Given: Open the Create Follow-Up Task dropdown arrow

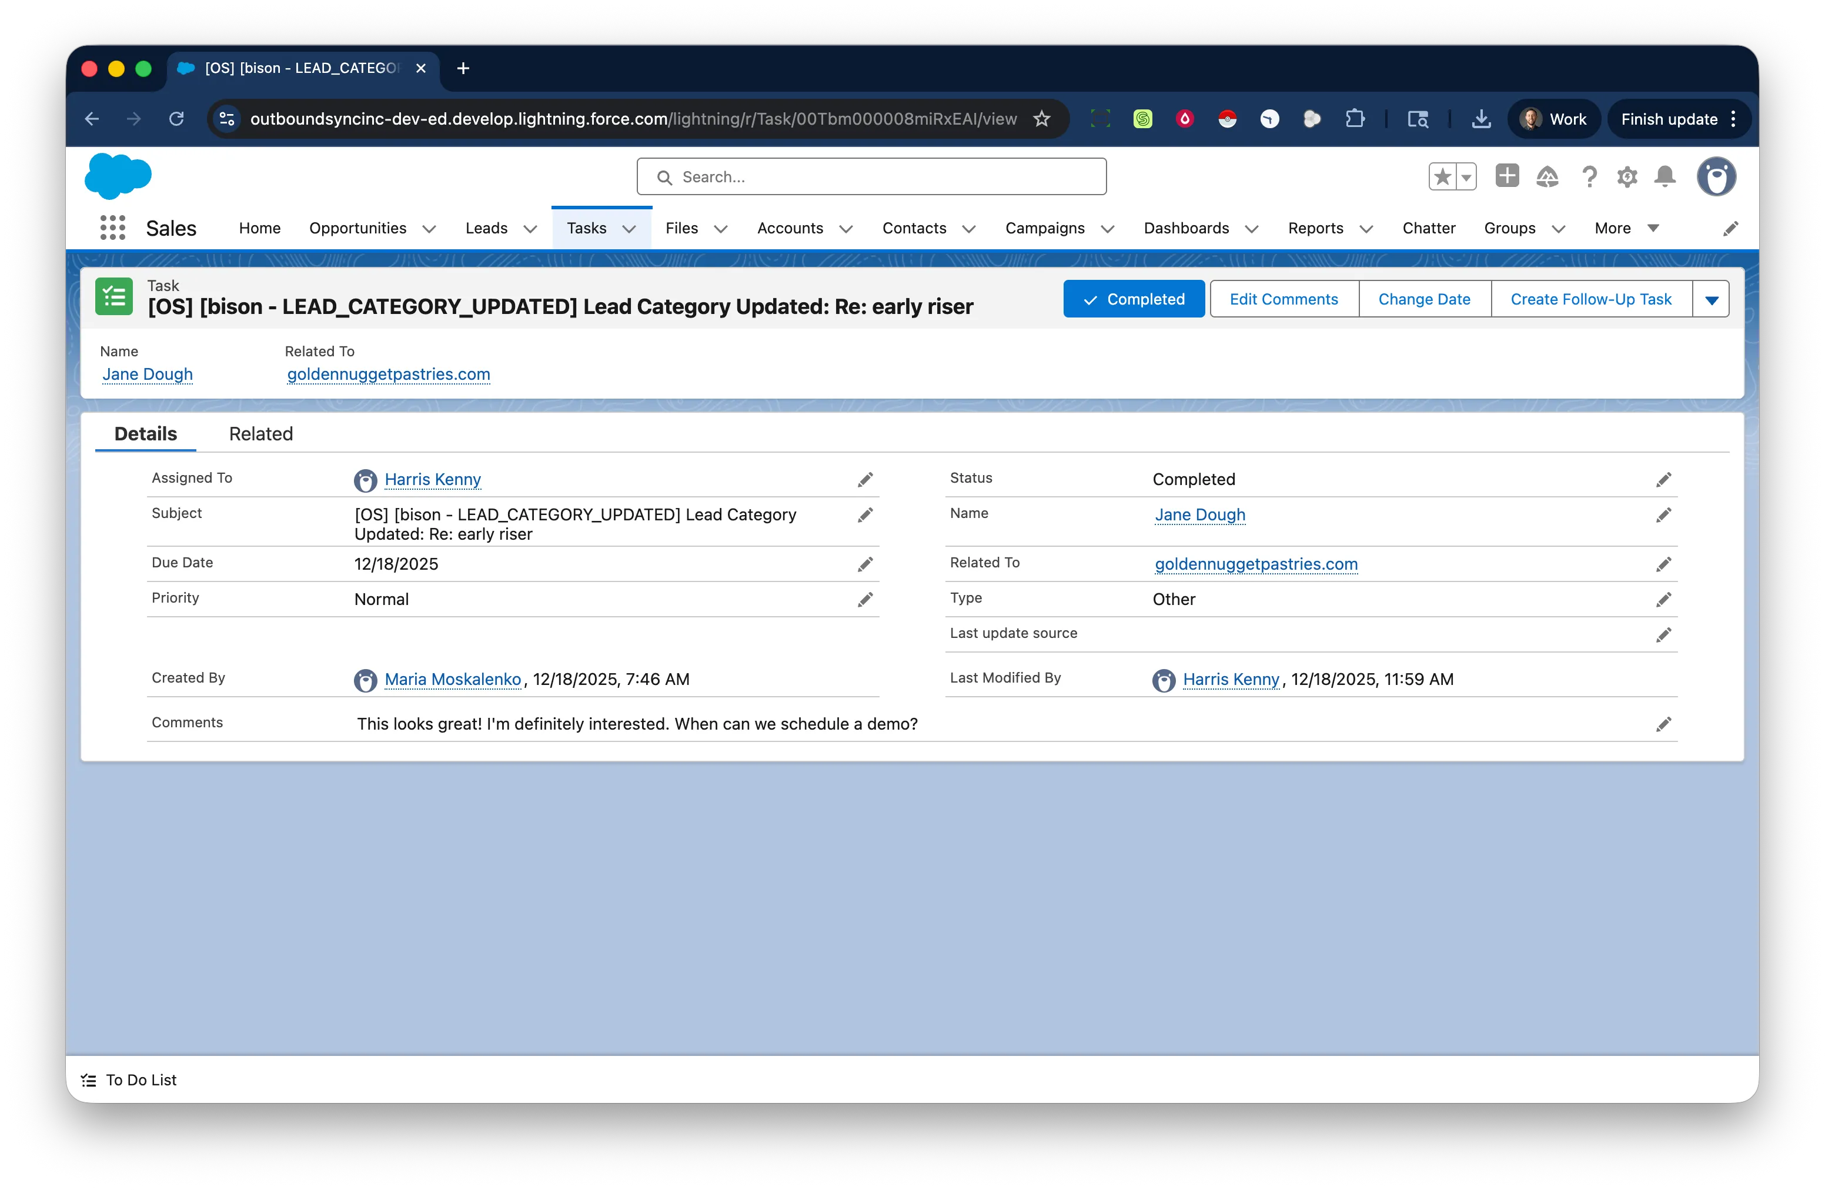Looking at the screenshot, I should coord(1711,299).
